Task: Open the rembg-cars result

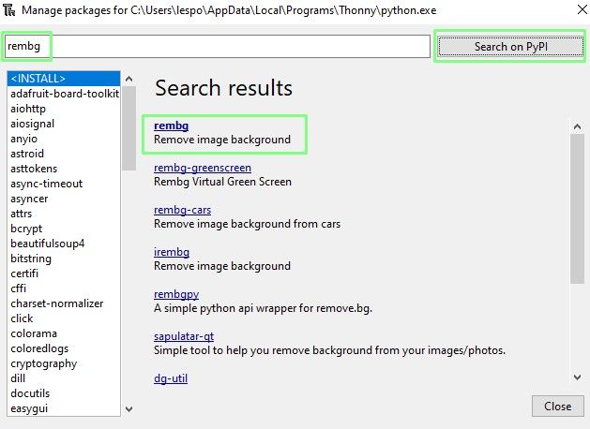Action: point(183,210)
